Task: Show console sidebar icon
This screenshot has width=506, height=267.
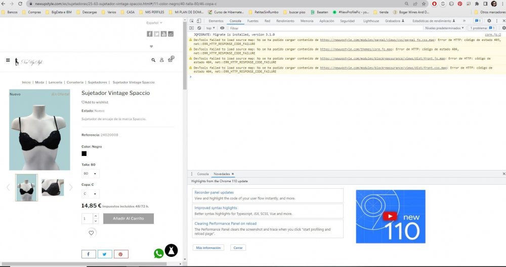Action: (192, 28)
